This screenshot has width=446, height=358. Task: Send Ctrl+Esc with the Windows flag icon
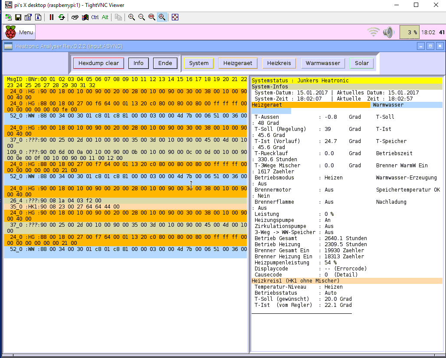(x=85, y=17)
